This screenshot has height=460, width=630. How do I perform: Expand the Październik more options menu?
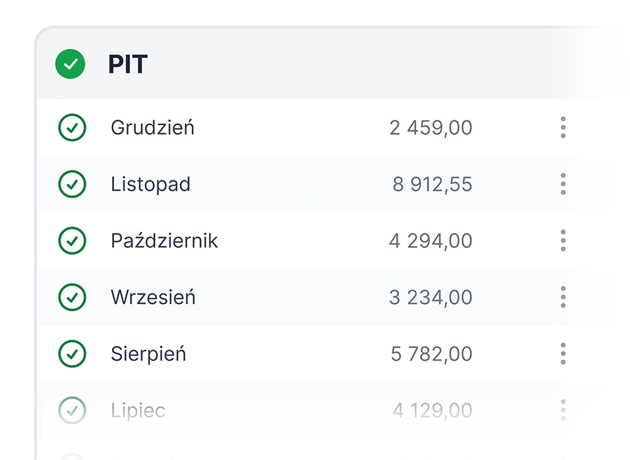tap(563, 241)
